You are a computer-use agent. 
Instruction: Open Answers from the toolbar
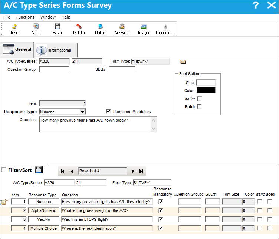pyautogui.click(x=122, y=29)
